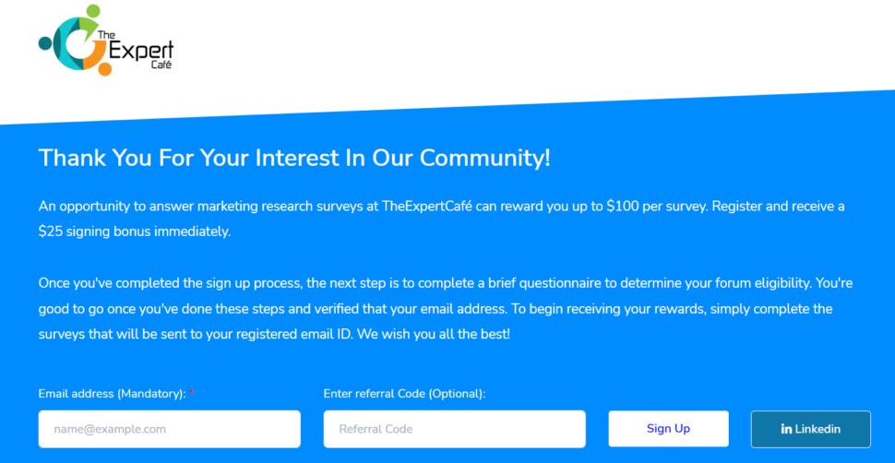Submit the form with Sign Up

coord(668,429)
